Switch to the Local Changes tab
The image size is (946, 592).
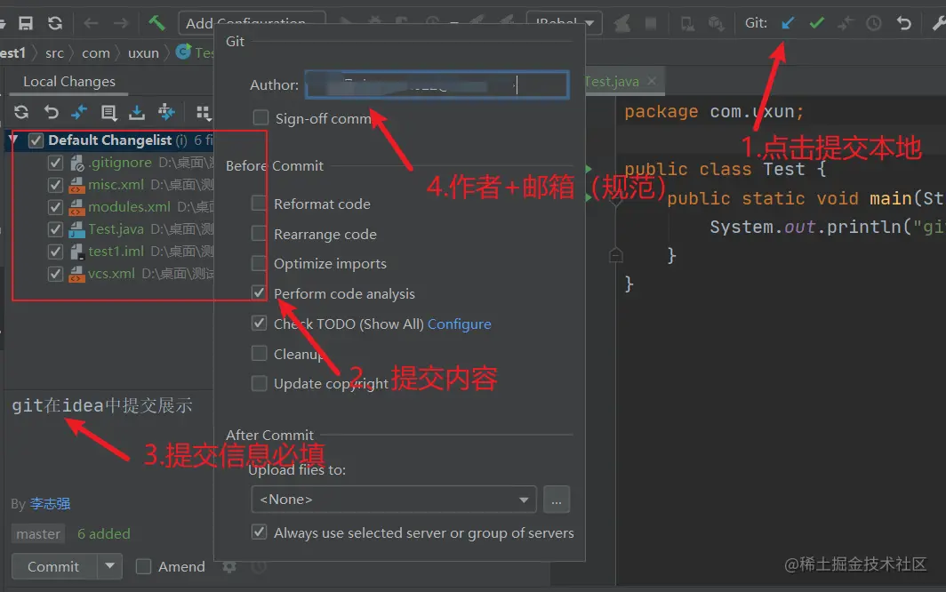tap(68, 82)
